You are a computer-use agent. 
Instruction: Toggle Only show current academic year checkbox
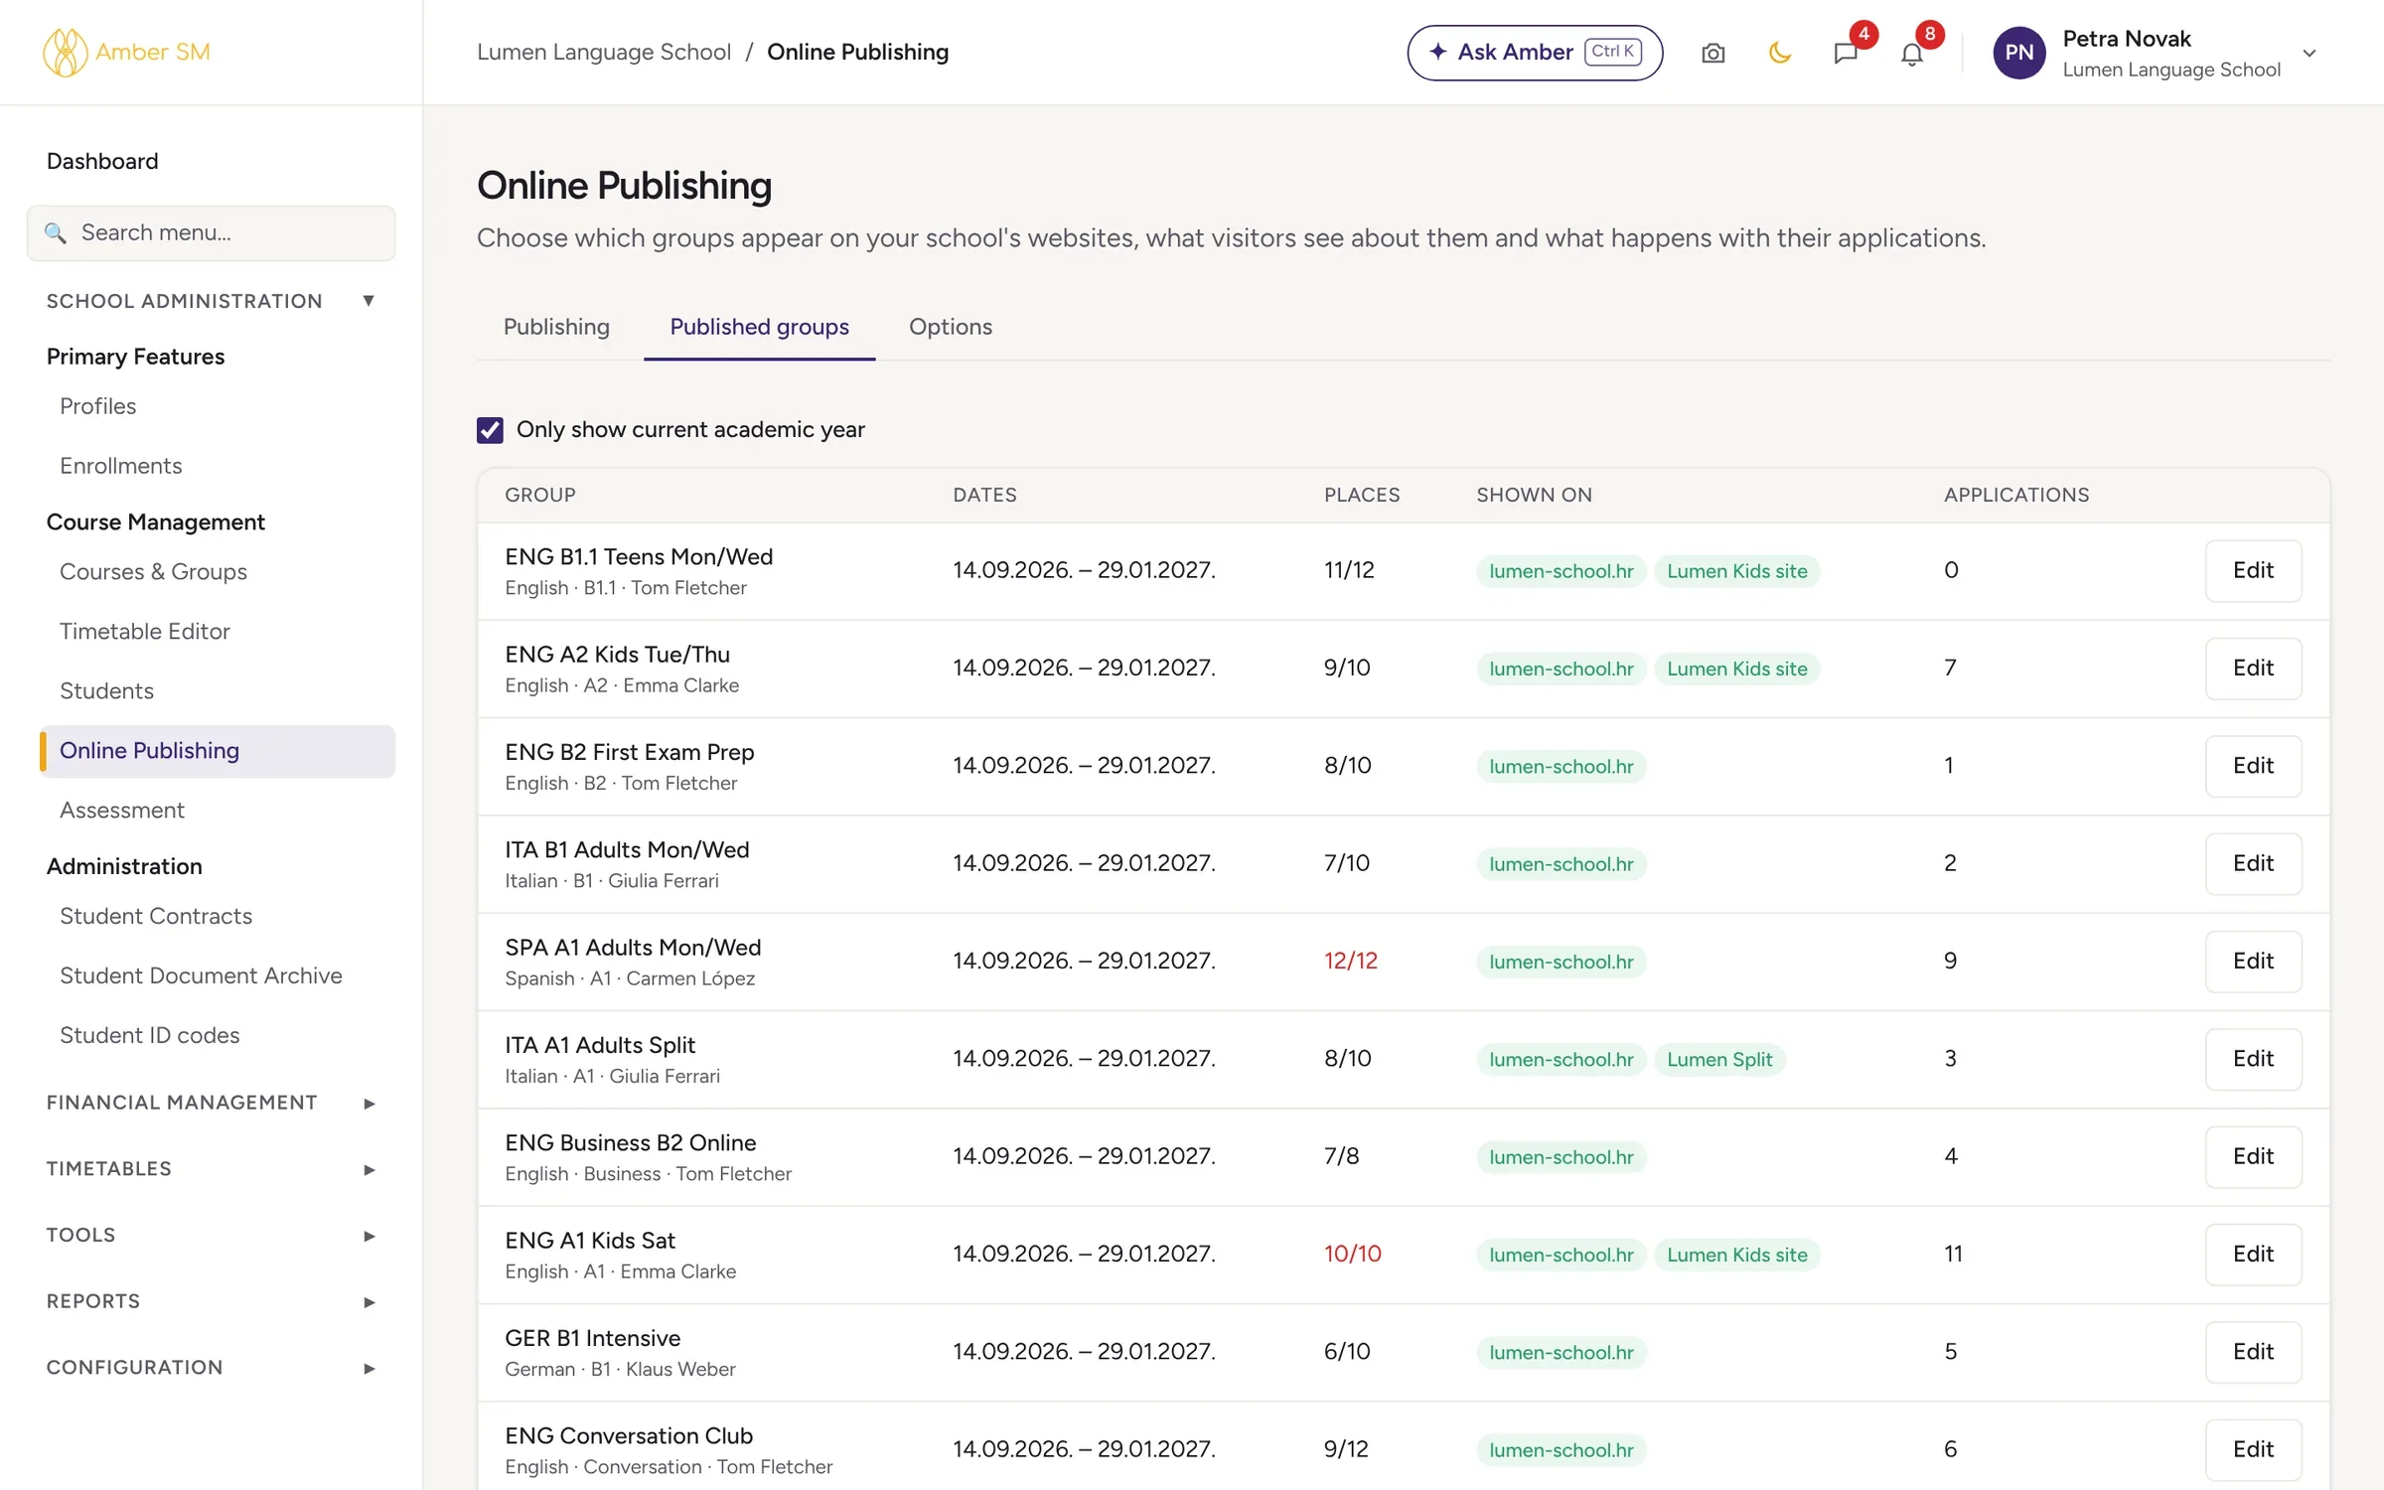point(490,429)
